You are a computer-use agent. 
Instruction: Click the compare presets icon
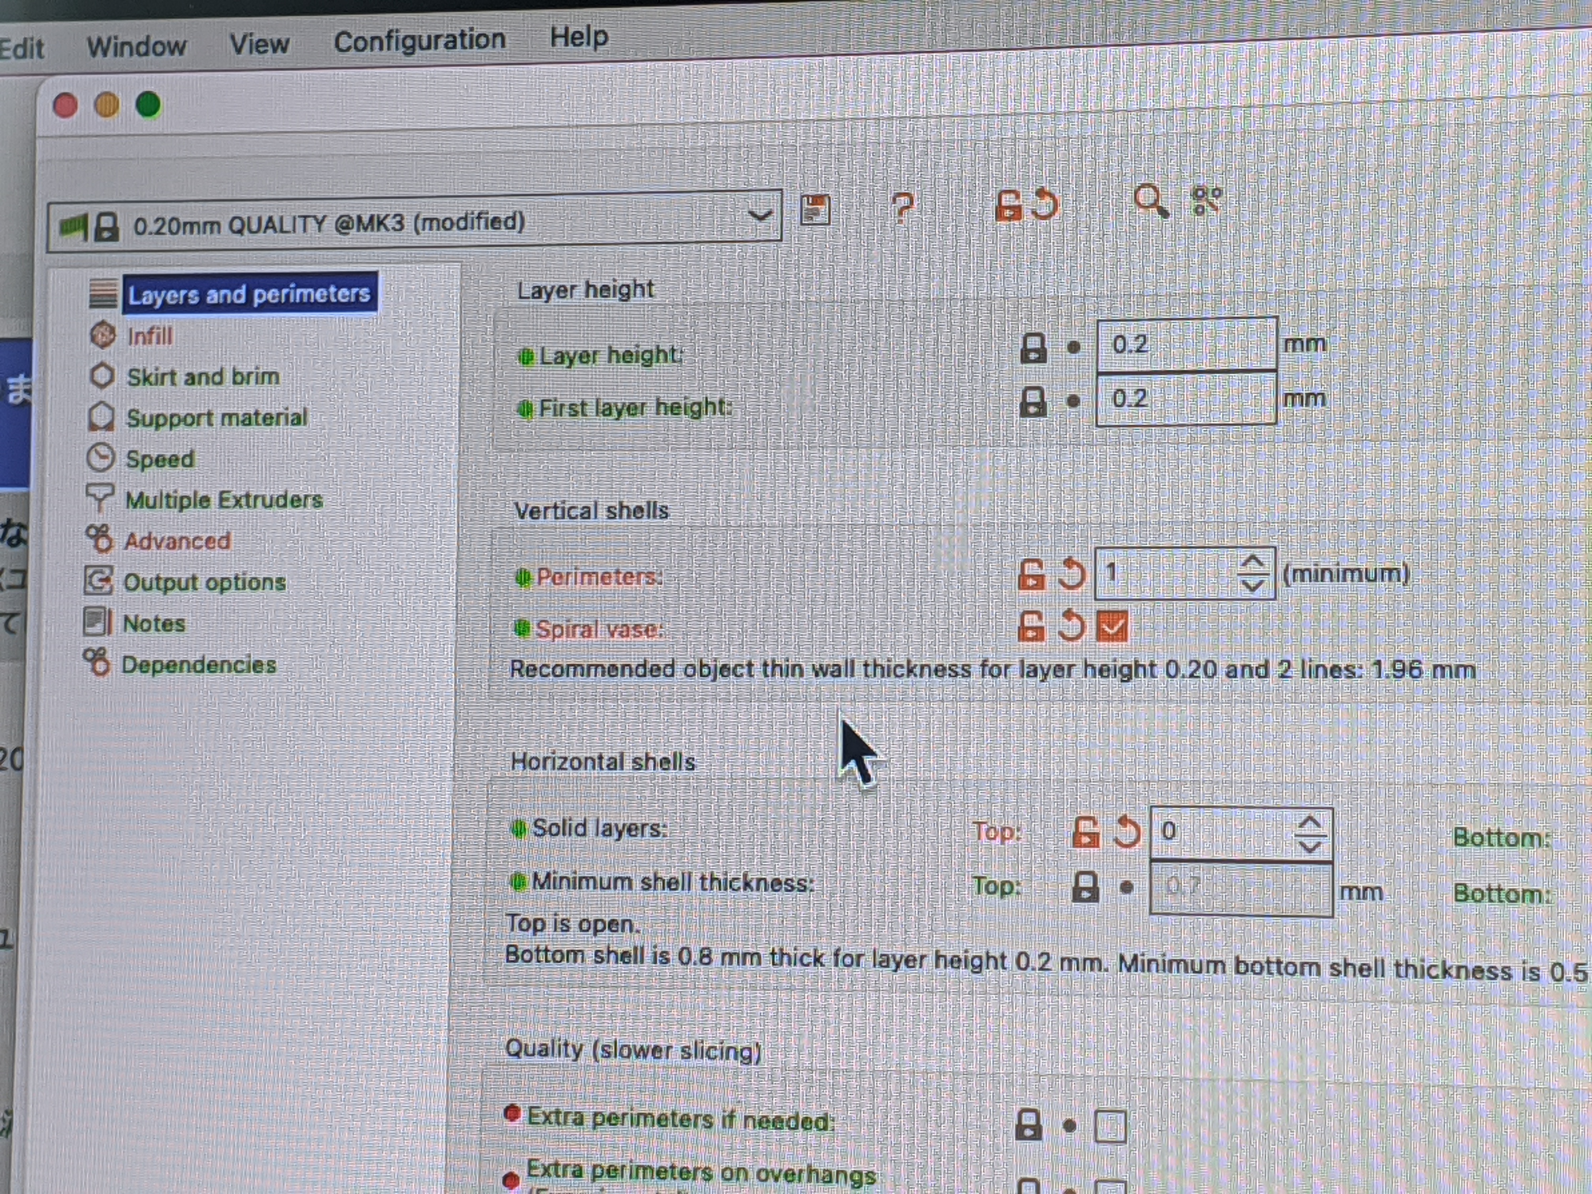coord(1207,200)
